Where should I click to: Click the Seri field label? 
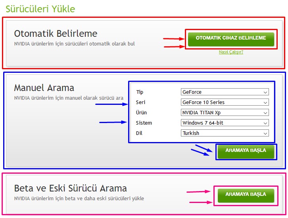click(x=140, y=102)
